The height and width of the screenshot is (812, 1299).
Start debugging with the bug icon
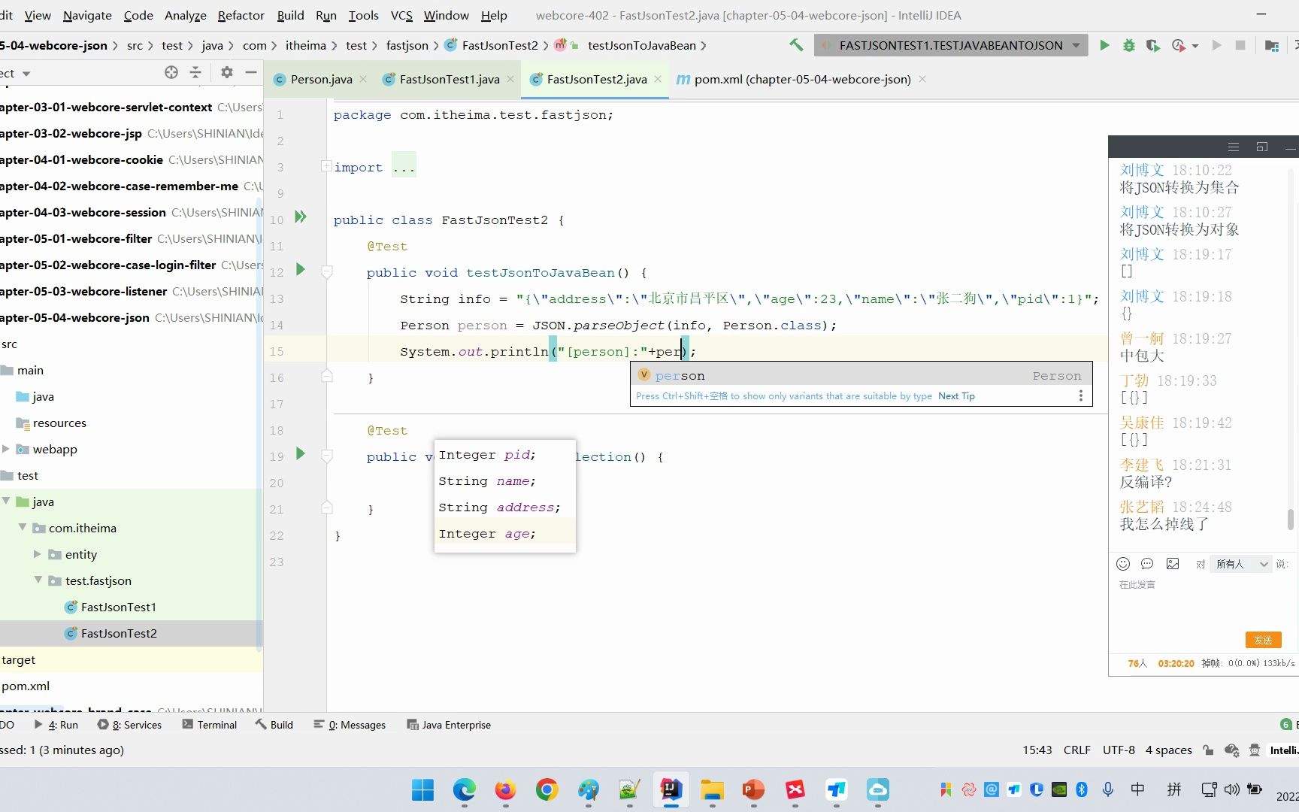click(1128, 45)
